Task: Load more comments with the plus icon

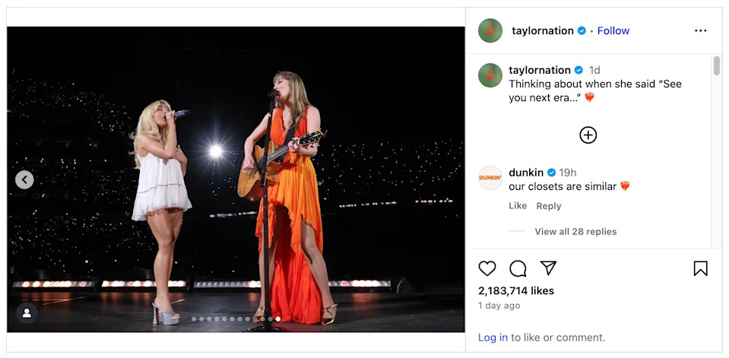Action: coord(588,135)
